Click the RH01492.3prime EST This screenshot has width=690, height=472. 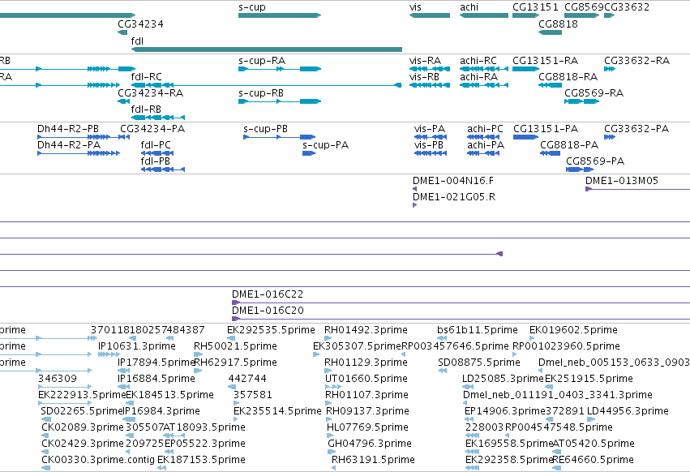(328, 338)
